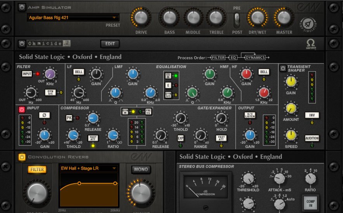Click the Transient Shaper yellow GAIN knob
This screenshot has width=343, height=213.
click(x=291, y=81)
